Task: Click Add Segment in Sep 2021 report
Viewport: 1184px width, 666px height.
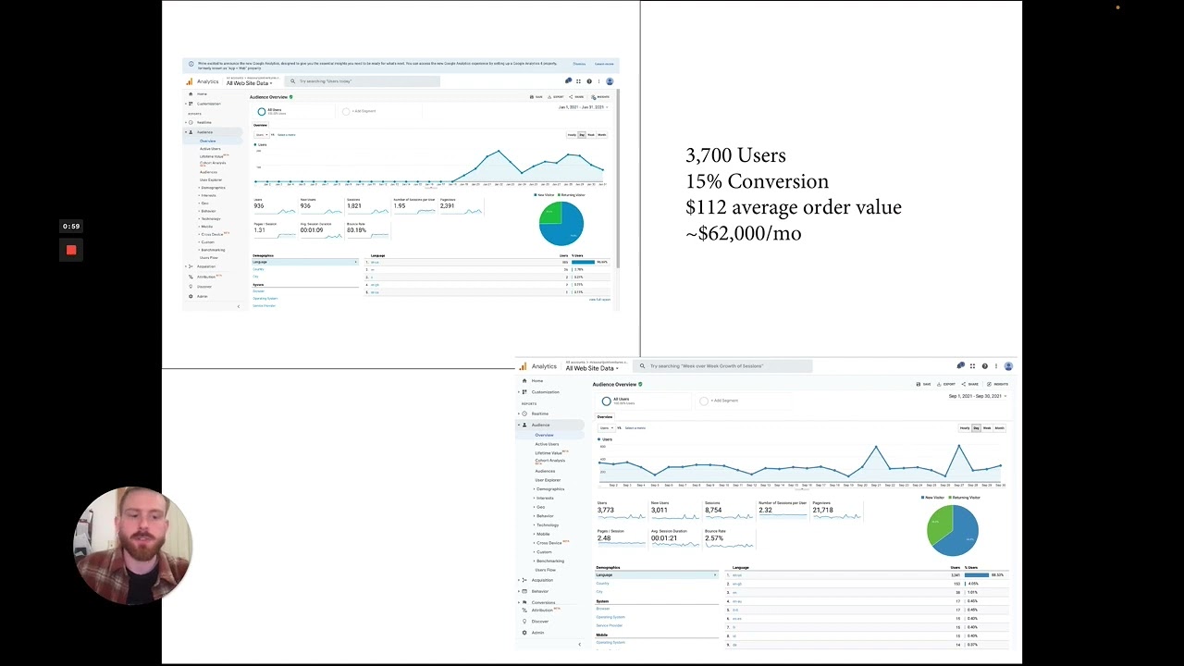Action: pyautogui.click(x=724, y=401)
